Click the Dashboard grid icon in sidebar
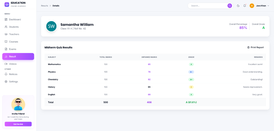 (x=6, y=20)
